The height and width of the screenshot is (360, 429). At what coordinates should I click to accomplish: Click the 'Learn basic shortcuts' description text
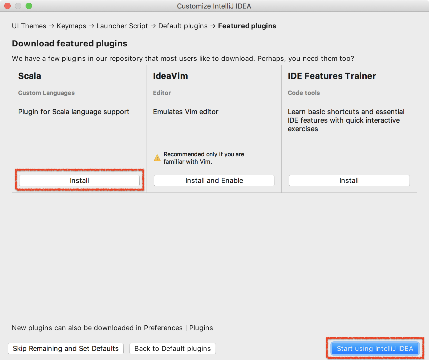click(346, 120)
